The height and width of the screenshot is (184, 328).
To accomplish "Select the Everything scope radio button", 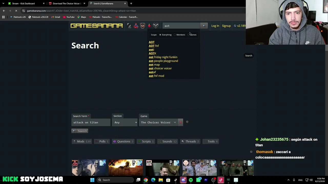I will 160,35.
